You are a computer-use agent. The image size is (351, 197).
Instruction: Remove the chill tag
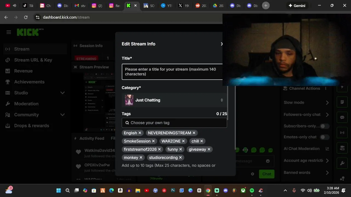coord(202,141)
